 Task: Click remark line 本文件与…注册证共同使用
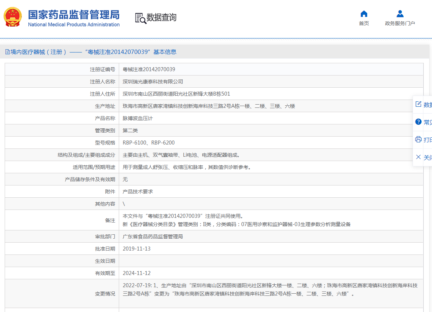coord(183,216)
